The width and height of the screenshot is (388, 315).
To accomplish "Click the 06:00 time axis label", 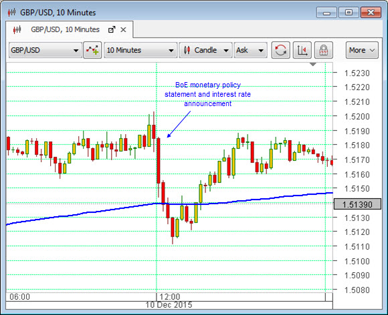I will 20,297.
